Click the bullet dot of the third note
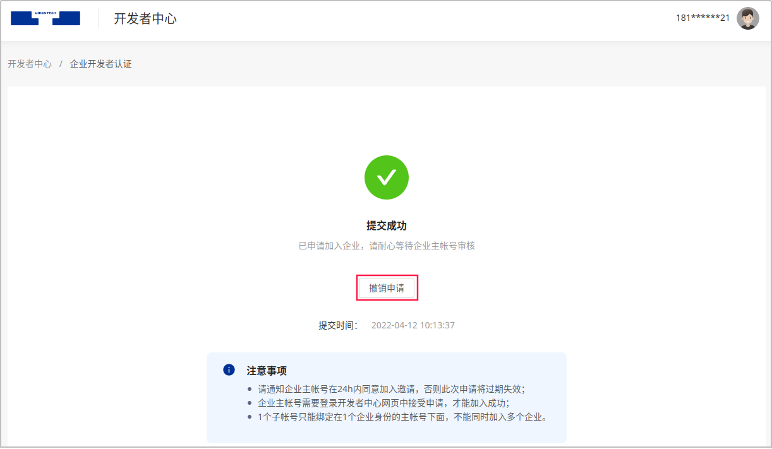 pos(250,417)
